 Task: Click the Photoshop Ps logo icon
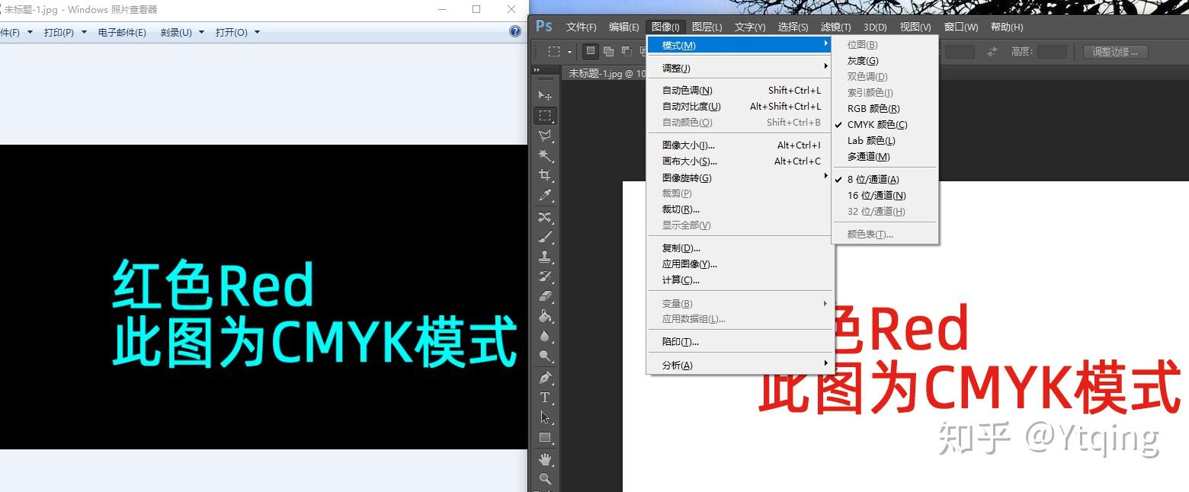tap(544, 26)
